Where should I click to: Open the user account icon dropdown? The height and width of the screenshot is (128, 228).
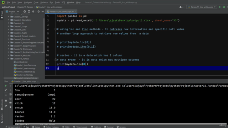click(x=181, y=7)
